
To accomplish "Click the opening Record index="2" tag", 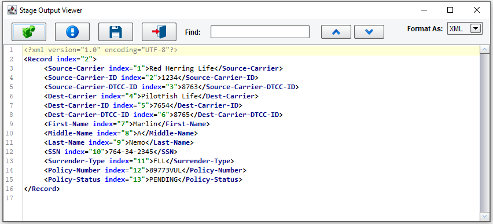I will coord(60,59).
